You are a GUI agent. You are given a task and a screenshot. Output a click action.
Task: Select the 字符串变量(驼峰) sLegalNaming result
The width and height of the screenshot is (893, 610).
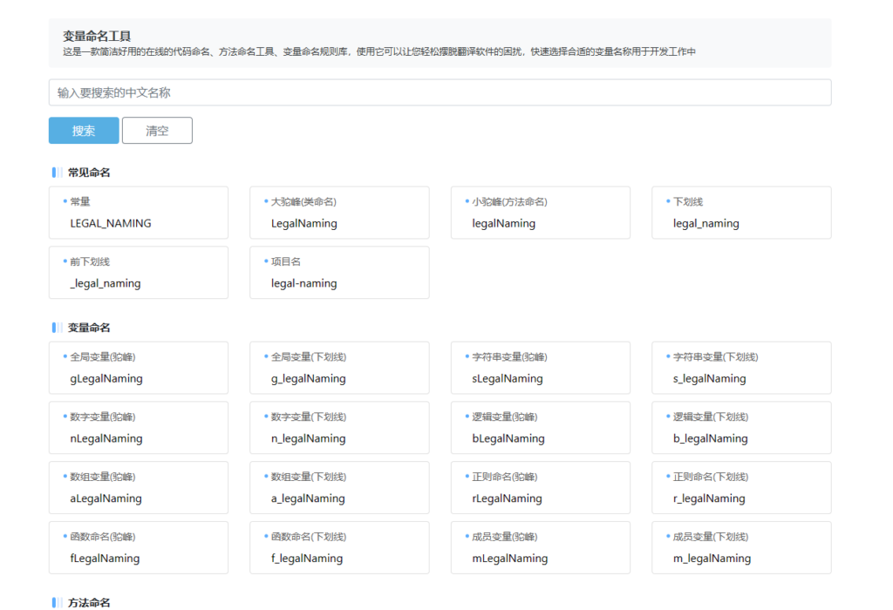click(x=540, y=368)
